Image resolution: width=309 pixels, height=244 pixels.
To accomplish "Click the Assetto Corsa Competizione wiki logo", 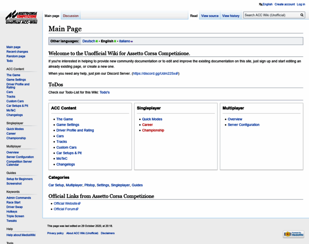I will [x=21, y=17].
